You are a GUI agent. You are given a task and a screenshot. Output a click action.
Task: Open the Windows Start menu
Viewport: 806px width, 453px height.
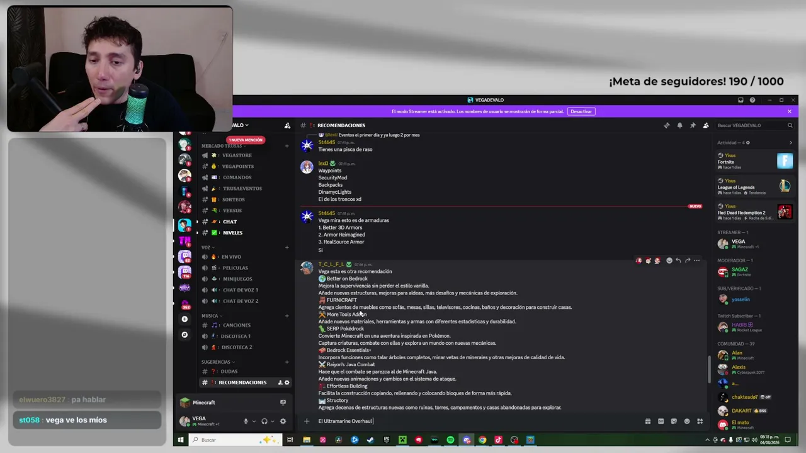pos(181,440)
